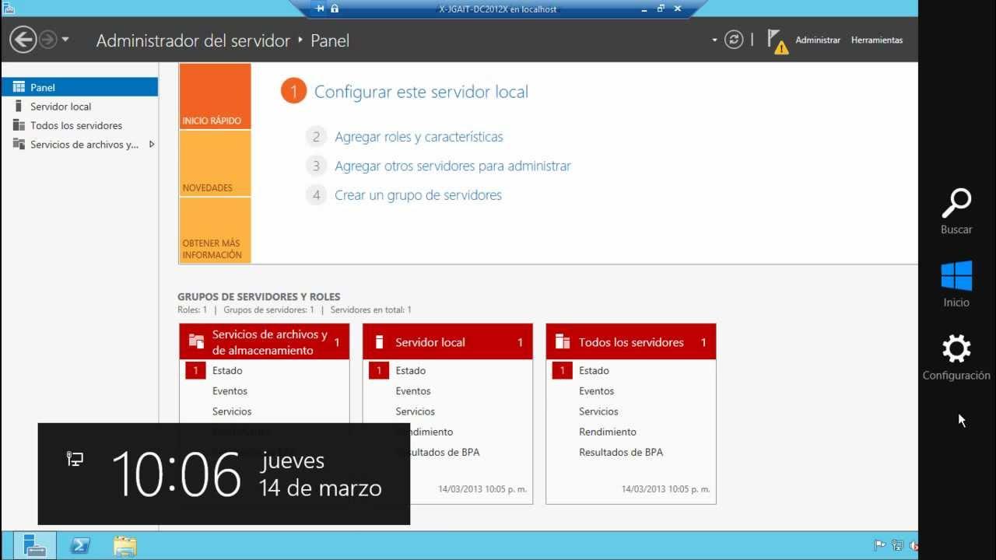Open the notifications flag with warning alert
Viewport: 996px width, 560px height.
[776, 38]
